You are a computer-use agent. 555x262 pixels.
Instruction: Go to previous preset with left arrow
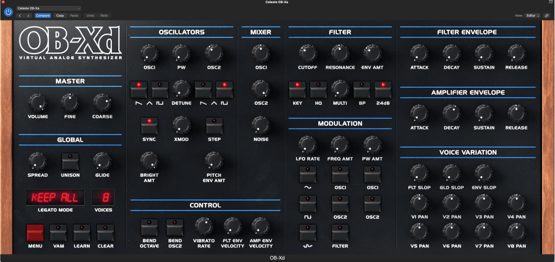click(x=20, y=16)
